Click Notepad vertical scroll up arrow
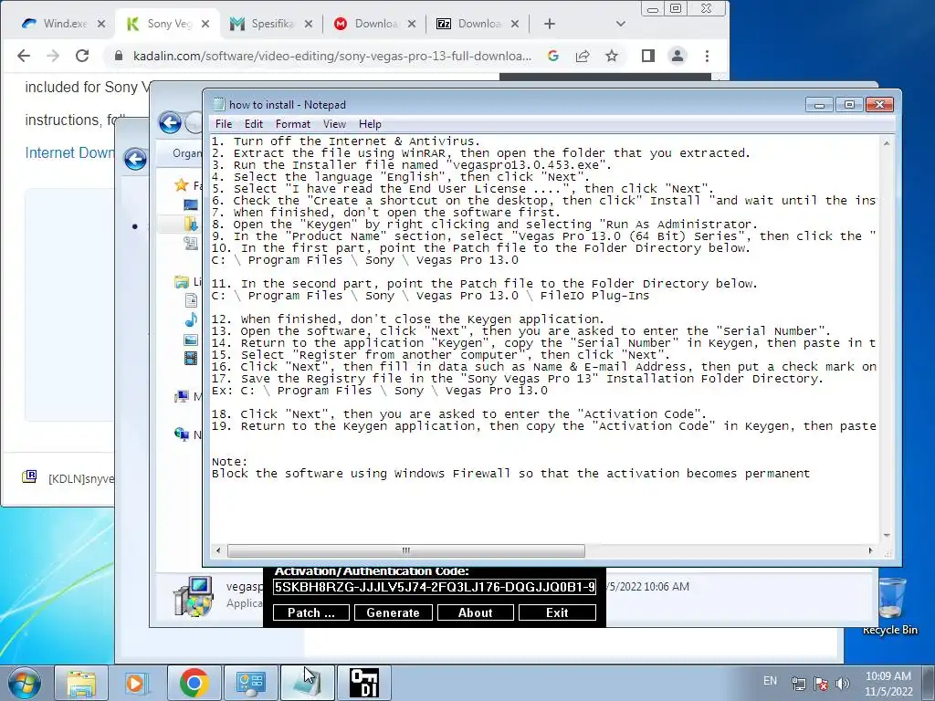The image size is (935, 701). coord(887,143)
